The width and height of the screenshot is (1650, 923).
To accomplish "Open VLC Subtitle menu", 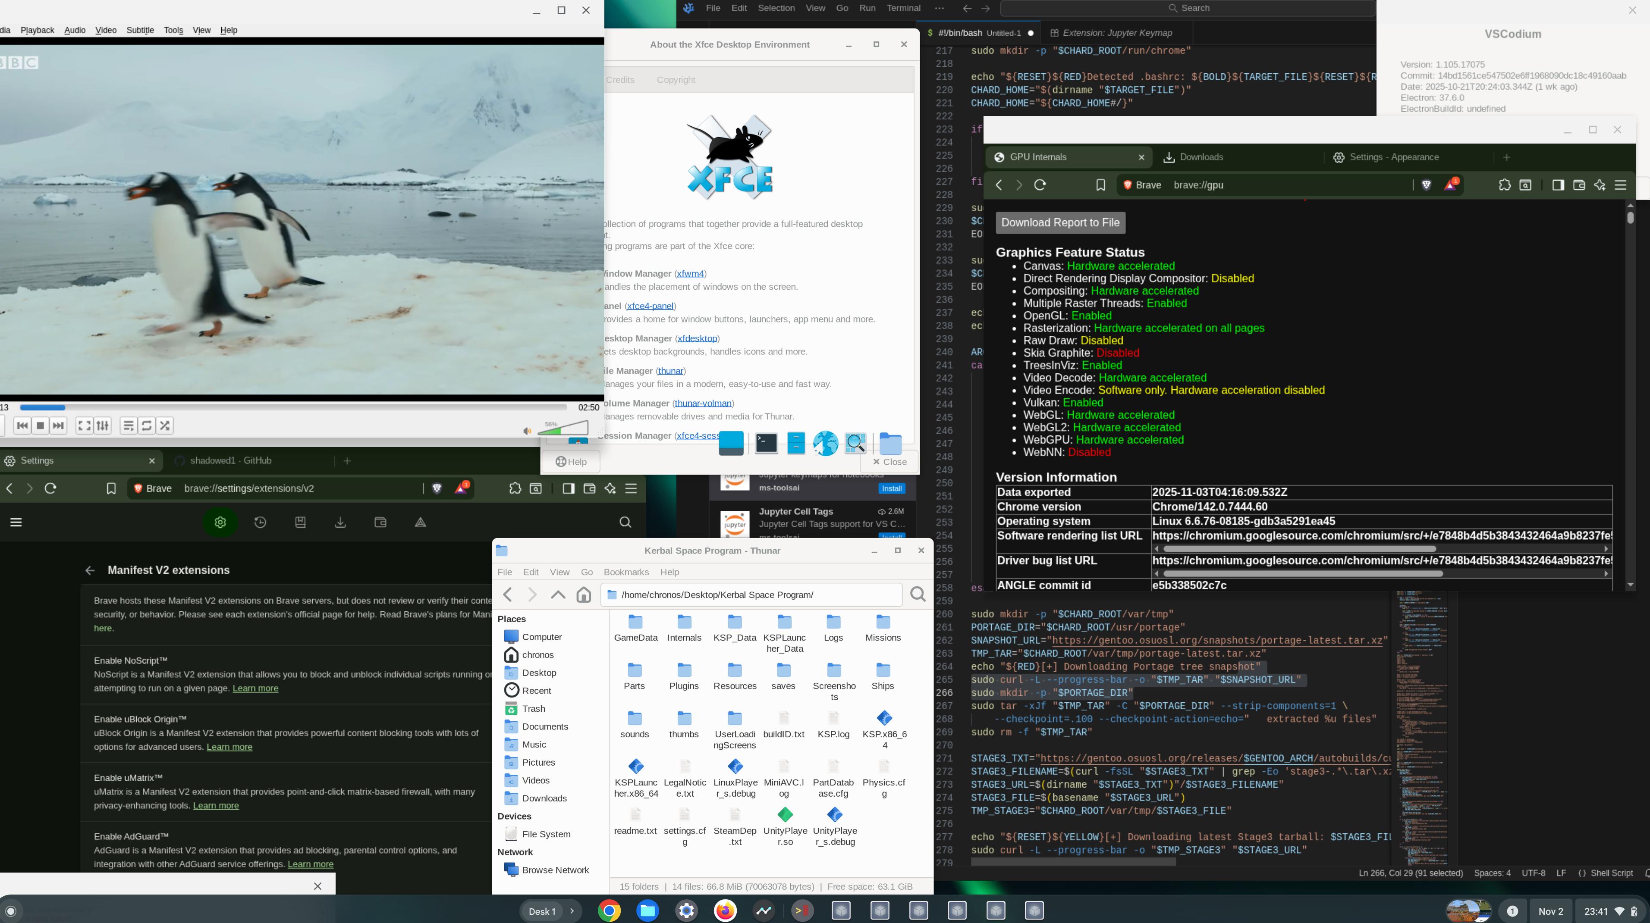I will tap(140, 30).
